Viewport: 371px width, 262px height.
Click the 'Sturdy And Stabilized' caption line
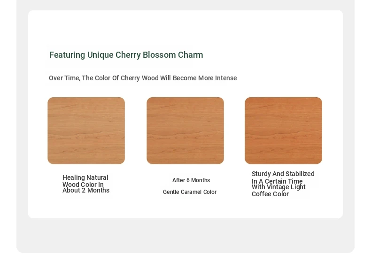[x=283, y=174]
